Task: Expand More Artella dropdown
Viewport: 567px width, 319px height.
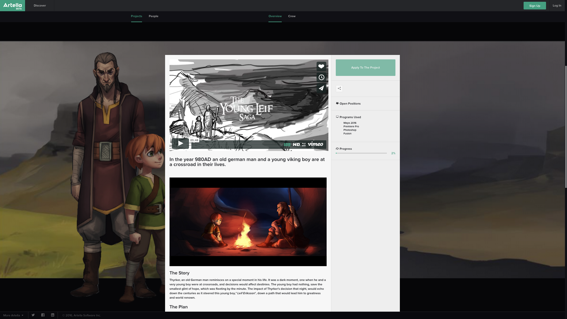Action: point(13,315)
